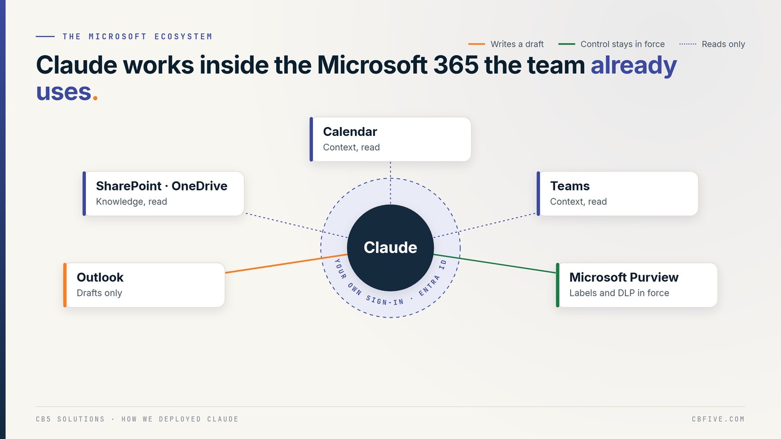Screen dimensions: 781x439
Task: Click 'CB5 SOLUTIONS · HOW WE DEPLOYED CLAUDE' footer
Action: point(137,419)
